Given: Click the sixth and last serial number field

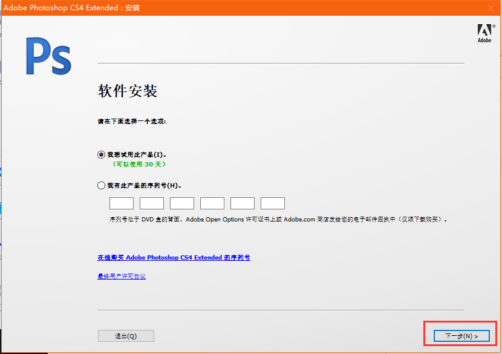Looking at the screenshot, I should [x=273, y=203].
